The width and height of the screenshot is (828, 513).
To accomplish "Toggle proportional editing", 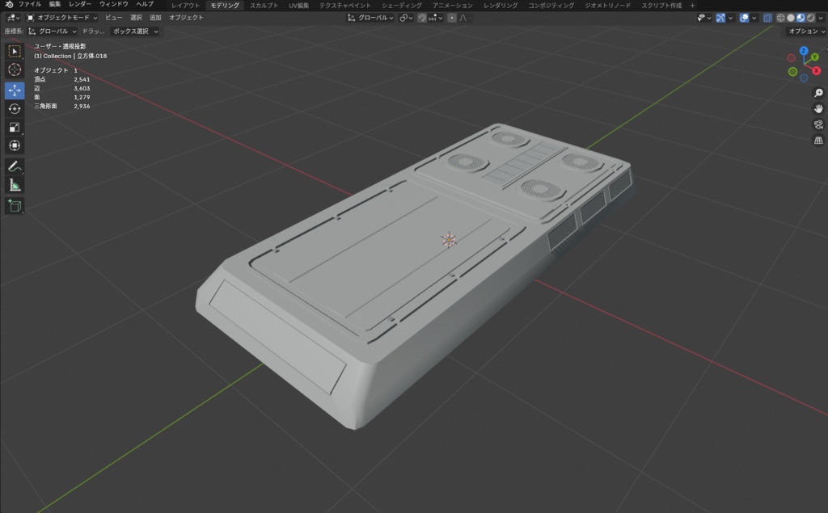I will click(451, 18).
